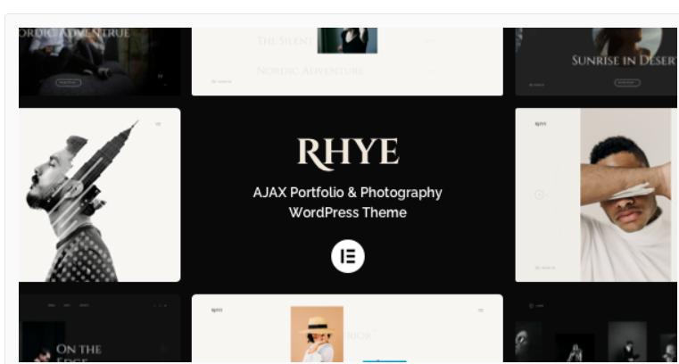Image resolution: width=679 pixels, height=364 pixels.
Task: Click the RHYE theme logo
Action: 348,153
